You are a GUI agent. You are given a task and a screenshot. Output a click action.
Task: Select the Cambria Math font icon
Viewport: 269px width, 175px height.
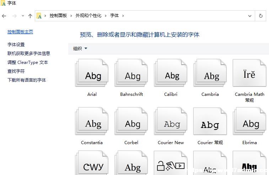[x=249, y=73]
